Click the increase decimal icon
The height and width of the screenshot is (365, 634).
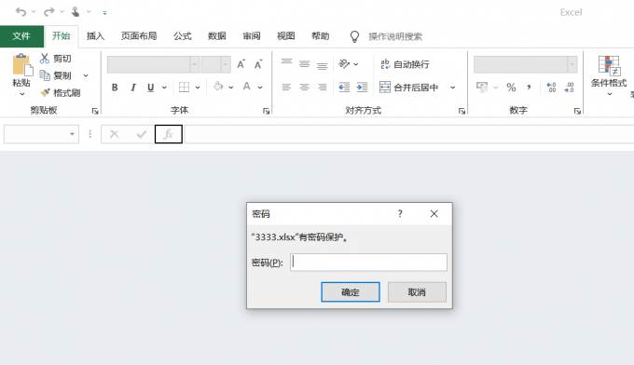click(x=551, y=88)
